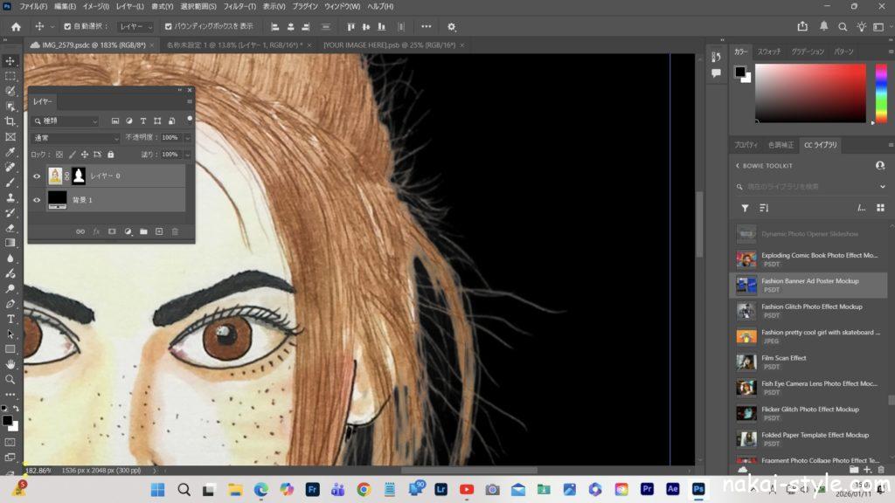
Task: Hide layer レイヤー 0 with eye icon
Action: [37, 176]
